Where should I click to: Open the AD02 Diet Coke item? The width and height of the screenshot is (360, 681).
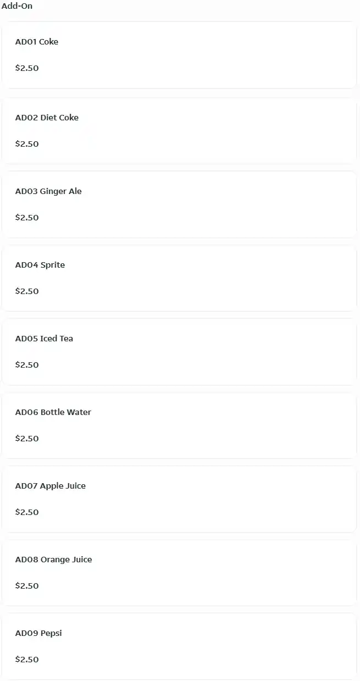point(47,118)
